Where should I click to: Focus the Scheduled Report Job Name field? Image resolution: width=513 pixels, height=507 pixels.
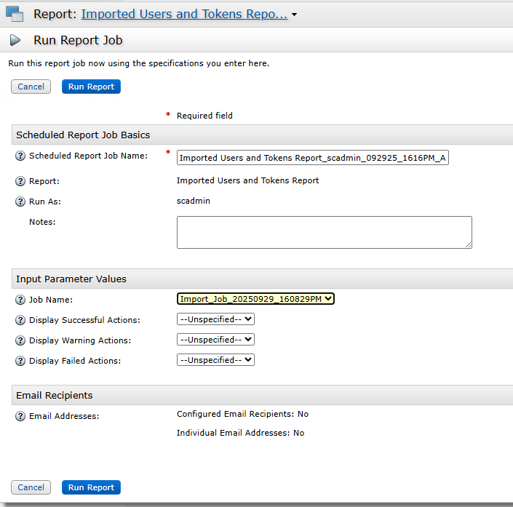312,158
